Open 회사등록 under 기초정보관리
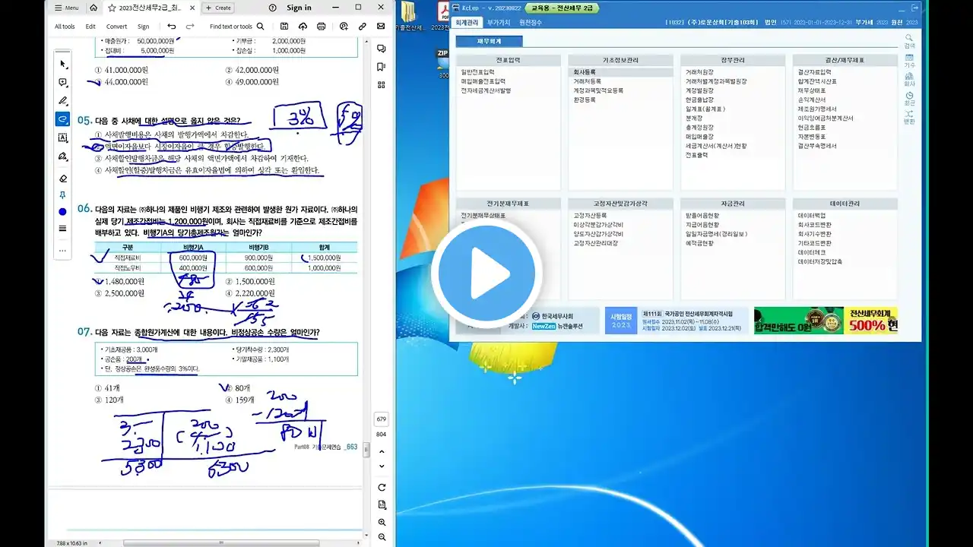Image resolution: width=973 pixels, height=547 pixels. (585, 72)
